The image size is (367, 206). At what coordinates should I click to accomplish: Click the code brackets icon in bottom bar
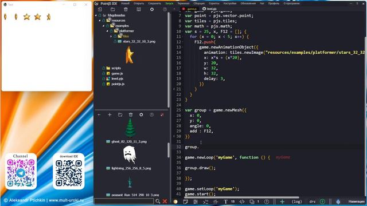(x=242, y=201)
